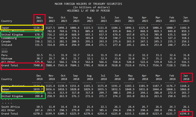Click All Other's Nov 2023 value 562.2
The image size is (196, 117).
[51, 62]
